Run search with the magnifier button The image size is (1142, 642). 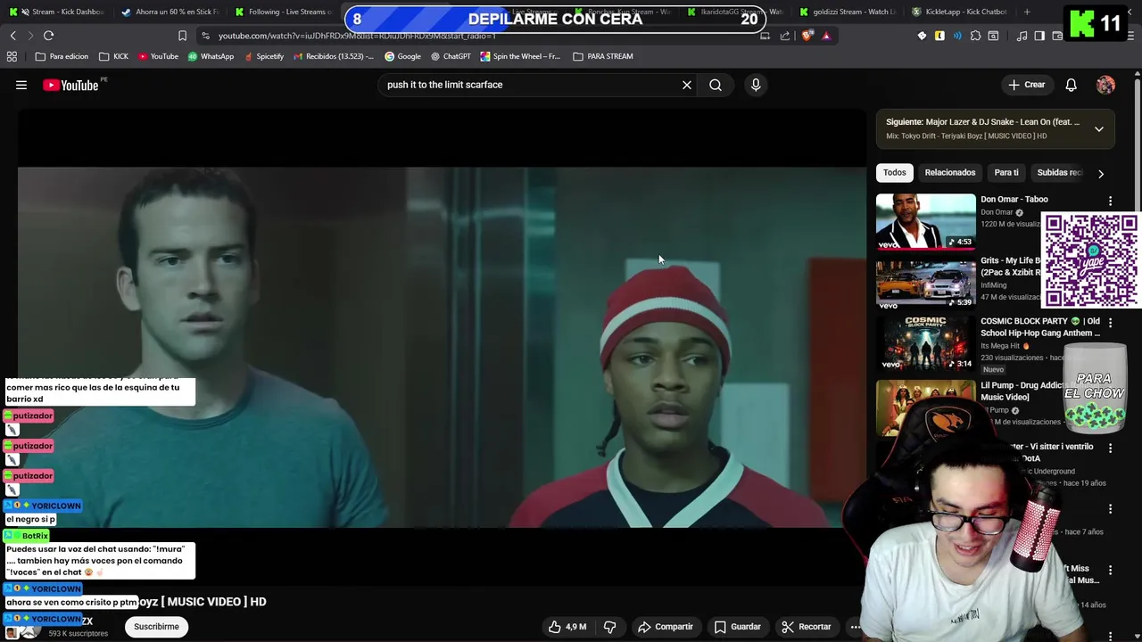point(716,85)
